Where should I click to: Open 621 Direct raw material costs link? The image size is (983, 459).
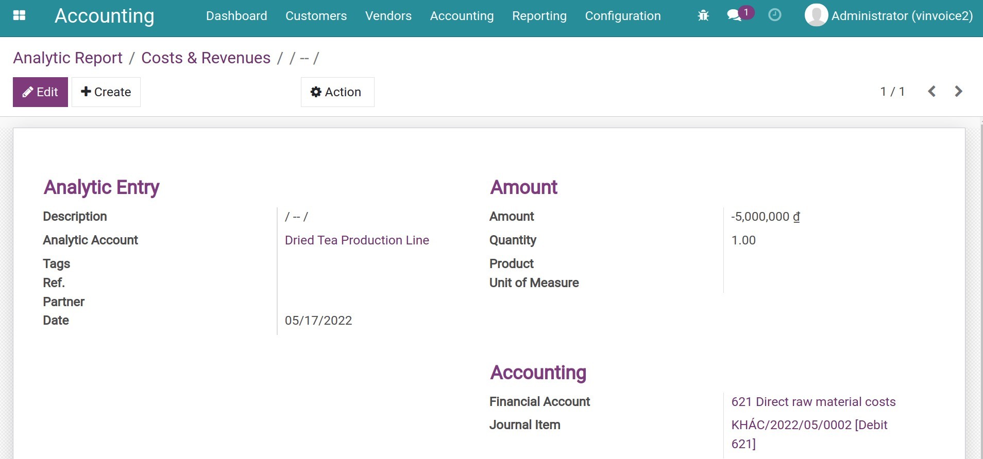(x=813, y=402)
